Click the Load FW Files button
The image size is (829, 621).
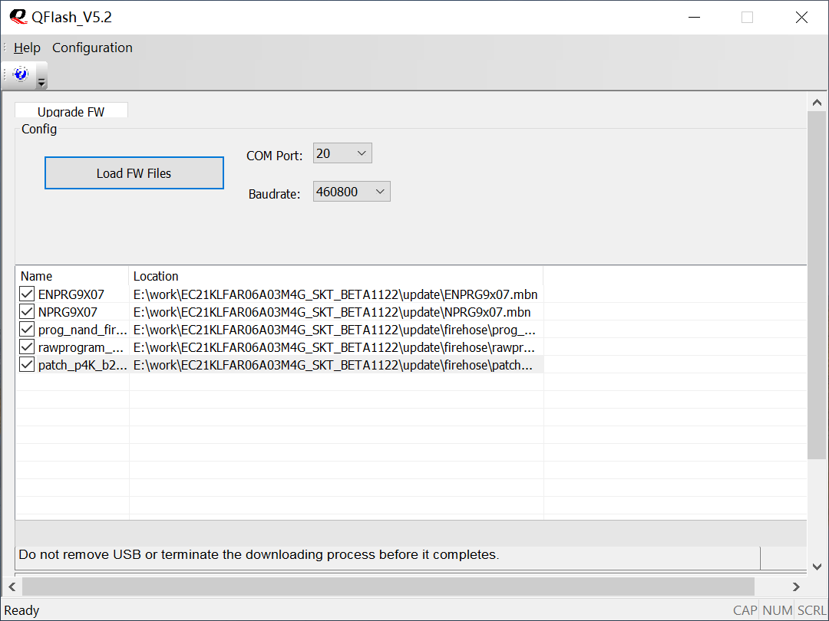pos(134,172)
